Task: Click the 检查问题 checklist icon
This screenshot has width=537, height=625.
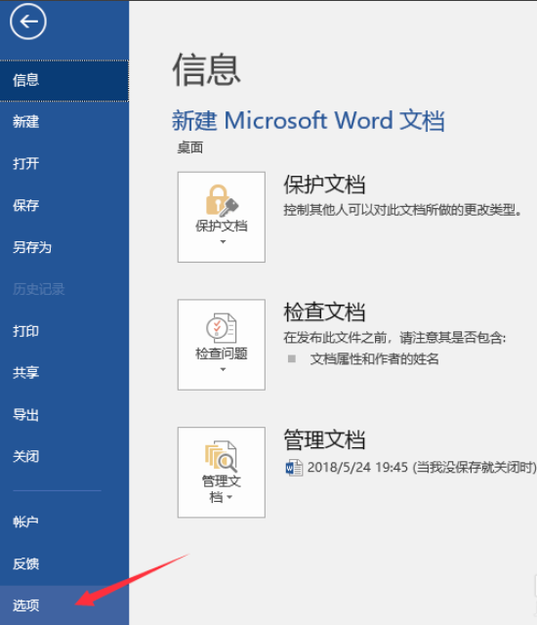Action: click(x=222, y=328)
